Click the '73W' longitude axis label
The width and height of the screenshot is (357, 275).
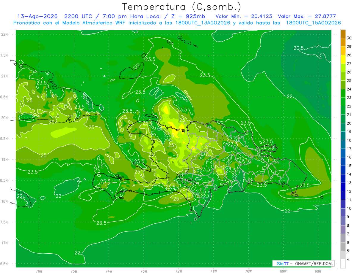(144, 271)
